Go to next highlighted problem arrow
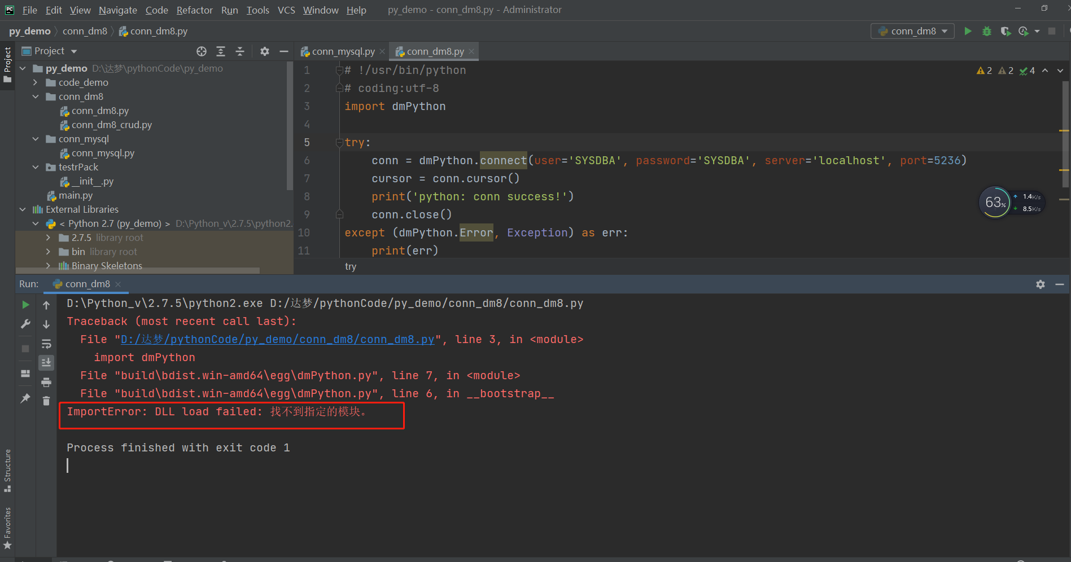This screenshot has height=562, width=1071. 1060,71
